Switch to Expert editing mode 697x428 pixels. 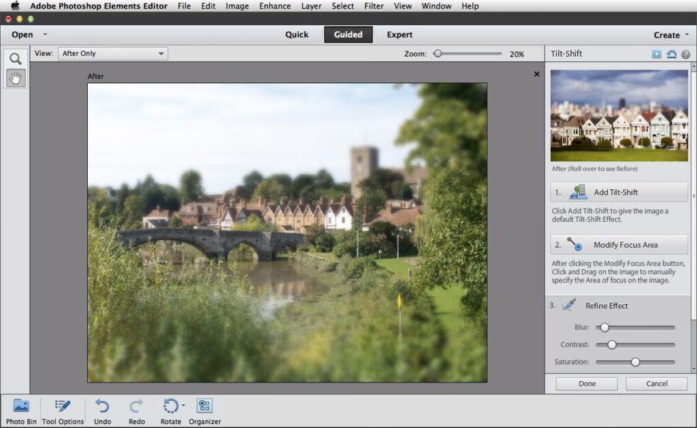[400, 35]
